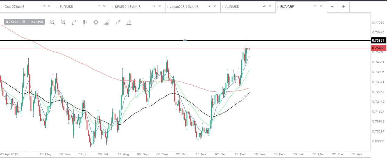
Task: Pop out the EUR/GBP chart window
Action: tap(315, 6)
